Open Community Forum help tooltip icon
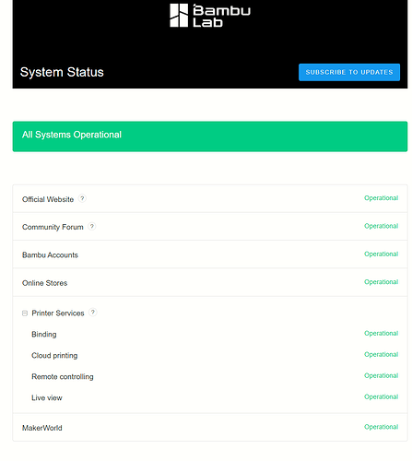Image resolution: width=412 pixels, height=461 pixels. click(92, 227)
